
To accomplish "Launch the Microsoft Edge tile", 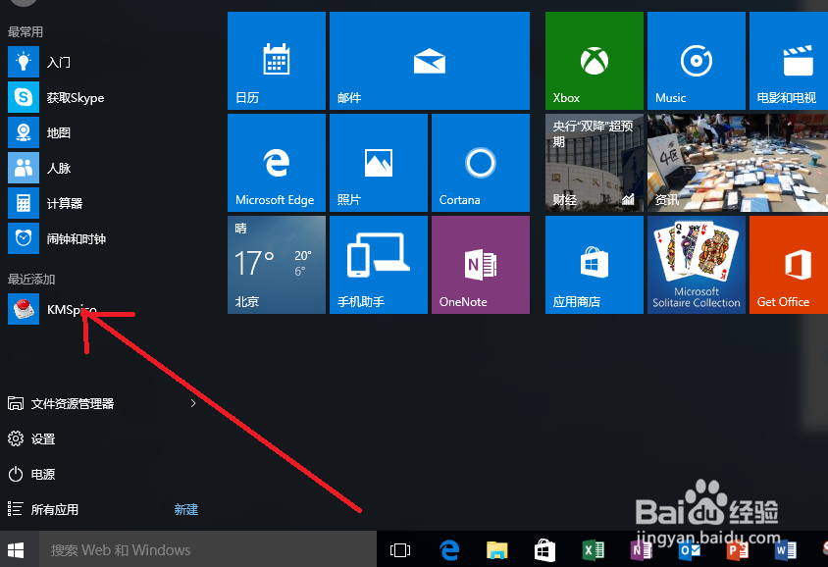I will 277,163.
